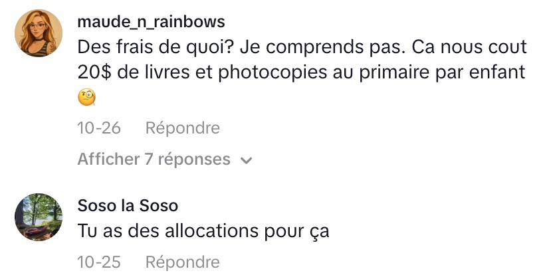Viewport: 541px width, 279px height.
Task: Click chevron arrow beside Afficher 7 réponses
Action: (246, 160)
